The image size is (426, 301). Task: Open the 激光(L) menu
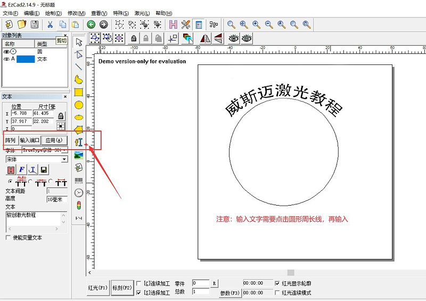pyautogui.click(x=142, y=13)
